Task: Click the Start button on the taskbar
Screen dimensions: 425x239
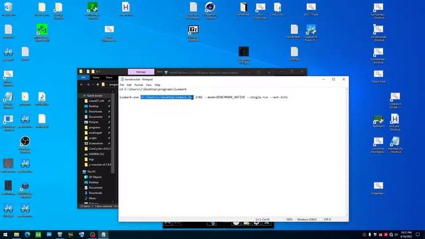Action: pyautogui.click(x=5, y=234)
